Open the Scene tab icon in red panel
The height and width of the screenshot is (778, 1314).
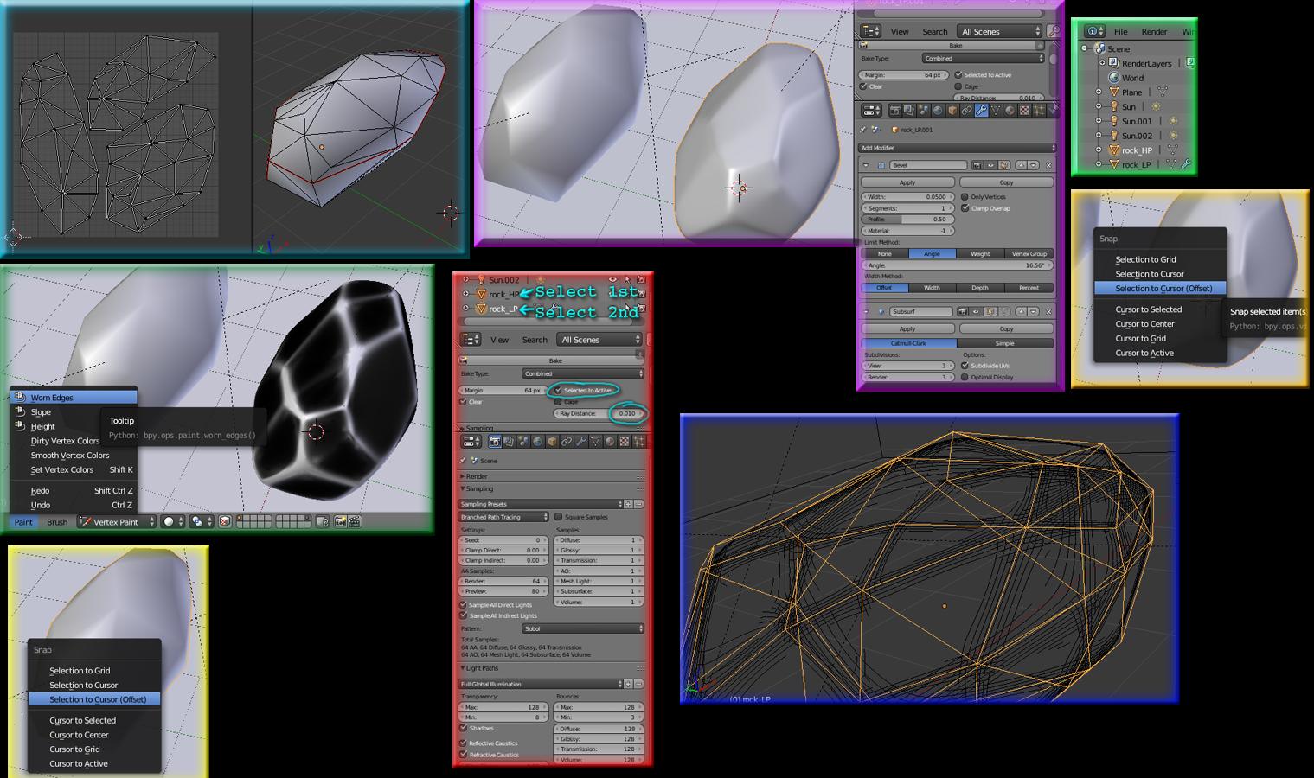(x=523, y=441)
